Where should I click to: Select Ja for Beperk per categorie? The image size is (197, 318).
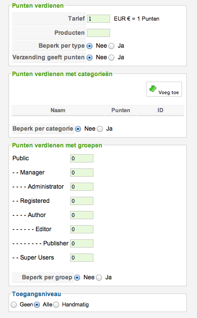coord(100,129)
